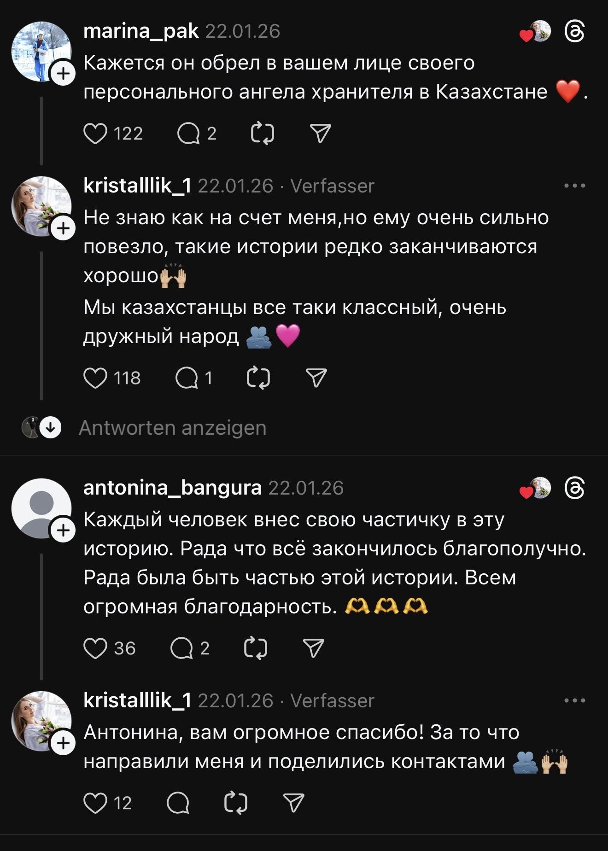Follow marina_pak using avatar plus button

tap(63, 74)
